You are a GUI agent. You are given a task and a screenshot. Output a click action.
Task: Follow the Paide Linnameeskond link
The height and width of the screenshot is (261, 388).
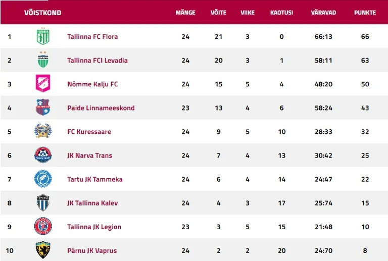coord(101,108)
